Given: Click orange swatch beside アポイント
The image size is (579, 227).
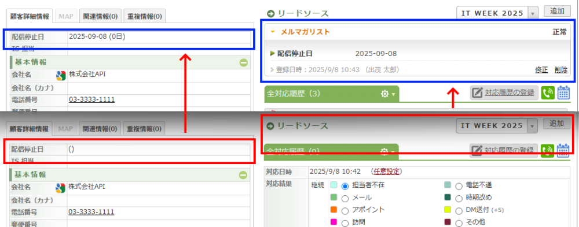Looking at the screenshot, I should click(x=334, y=210).
